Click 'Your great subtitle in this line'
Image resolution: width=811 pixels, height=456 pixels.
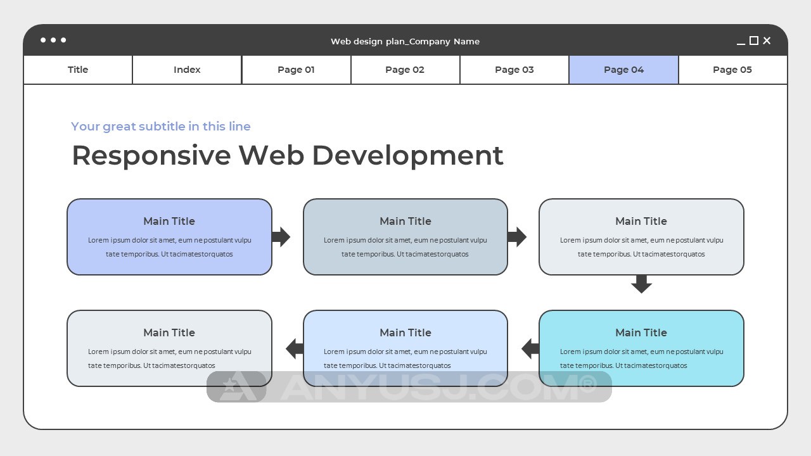[x=161, y=126]
